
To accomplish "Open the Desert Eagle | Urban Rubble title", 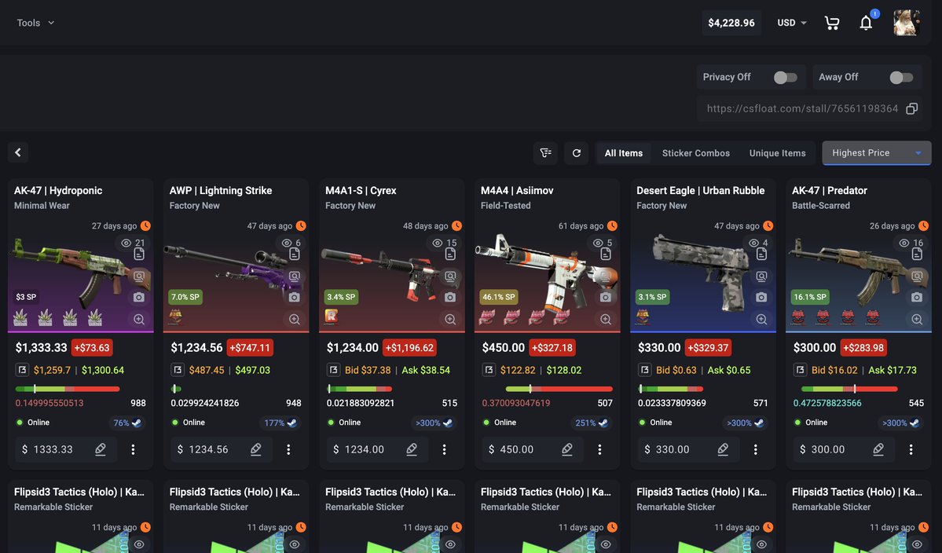I will click(701, 190).
